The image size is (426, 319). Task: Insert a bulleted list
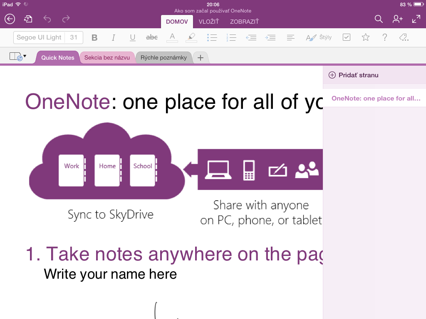click(x=212, y=37)
